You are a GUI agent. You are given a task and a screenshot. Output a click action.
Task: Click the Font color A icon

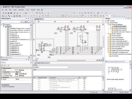tap(48, 13)
